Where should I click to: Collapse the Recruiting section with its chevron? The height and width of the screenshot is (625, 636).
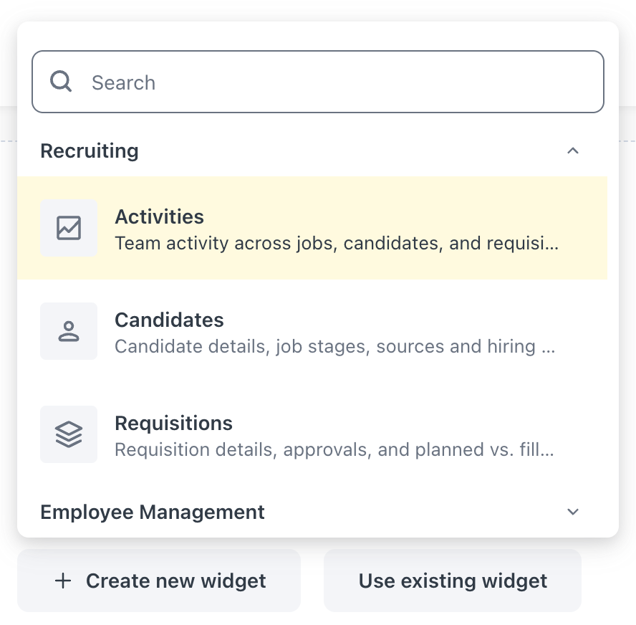(572, 151)
